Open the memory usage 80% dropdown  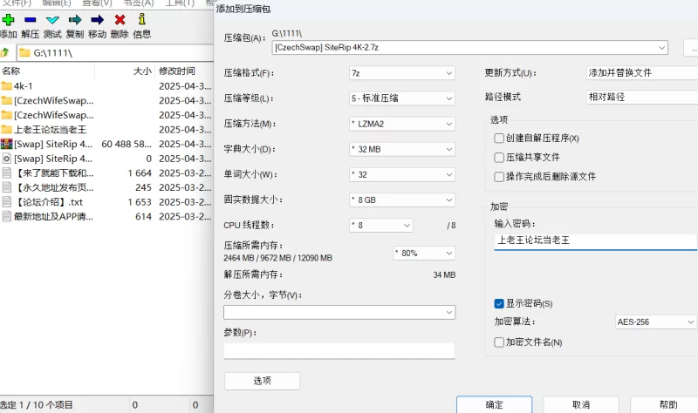coord(423,254)
